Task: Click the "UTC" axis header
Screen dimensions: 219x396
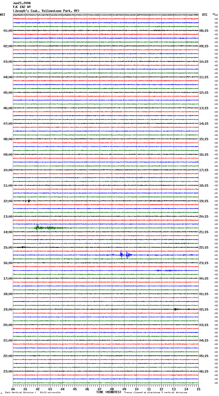Action: point(205,15)
